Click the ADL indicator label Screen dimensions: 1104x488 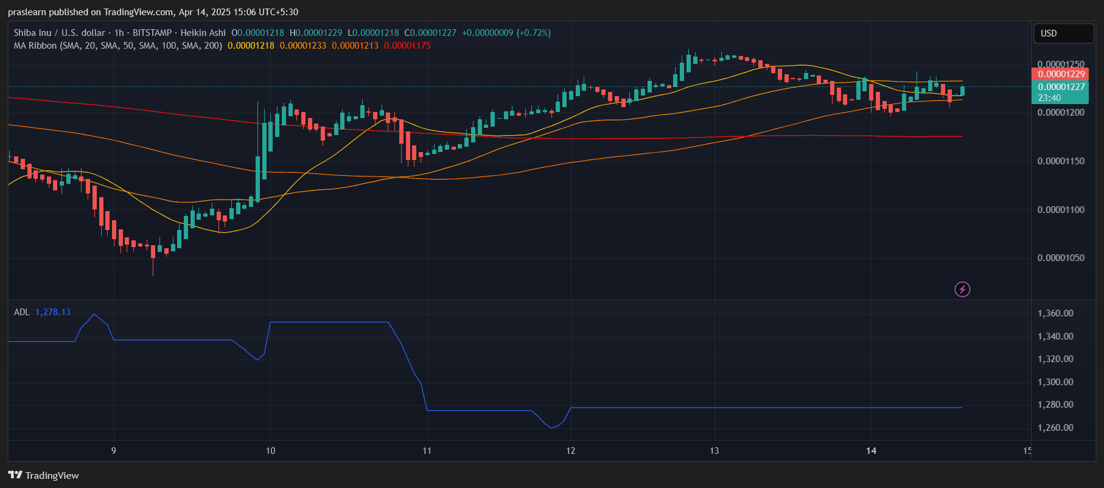[x=21, y=312]
